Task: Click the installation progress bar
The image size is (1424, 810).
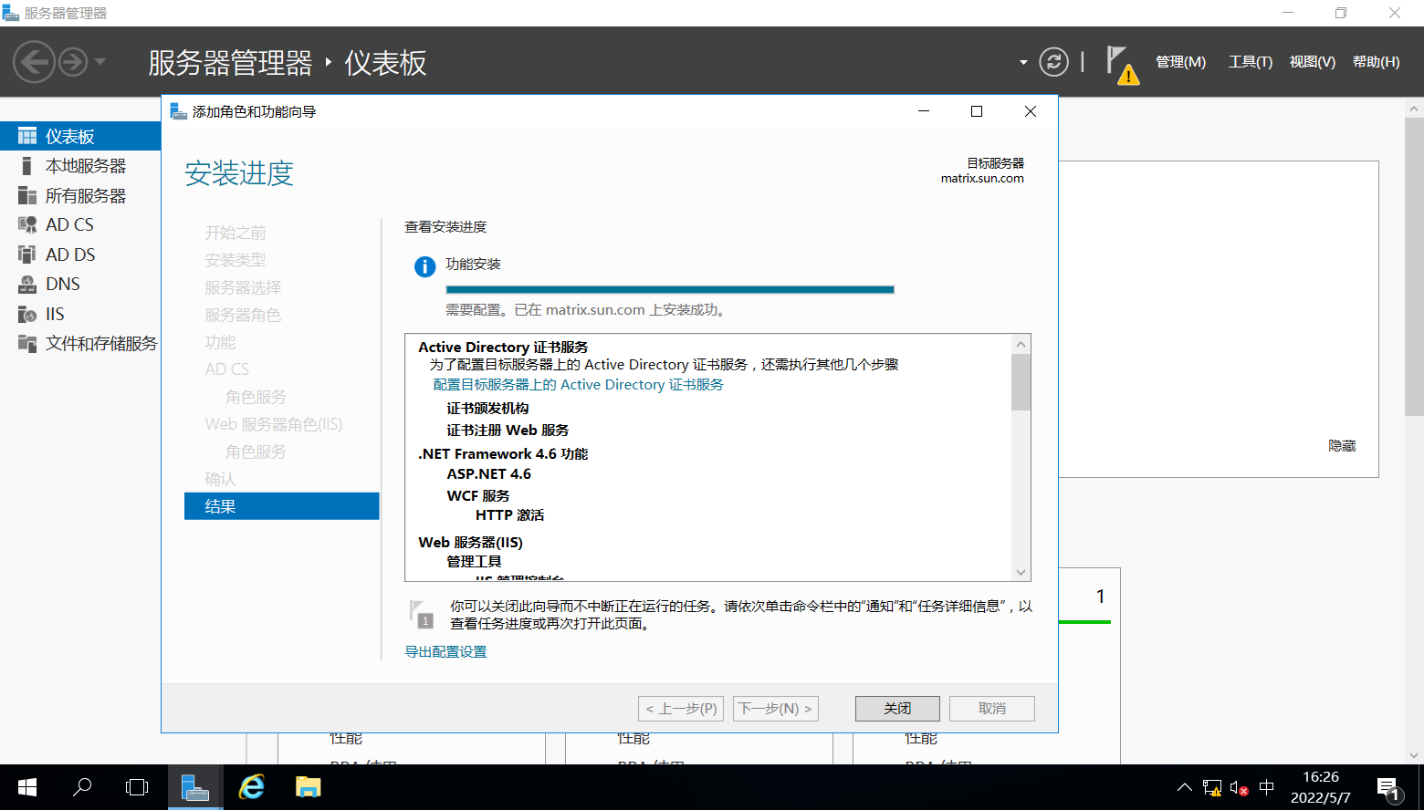Action: 670,289
